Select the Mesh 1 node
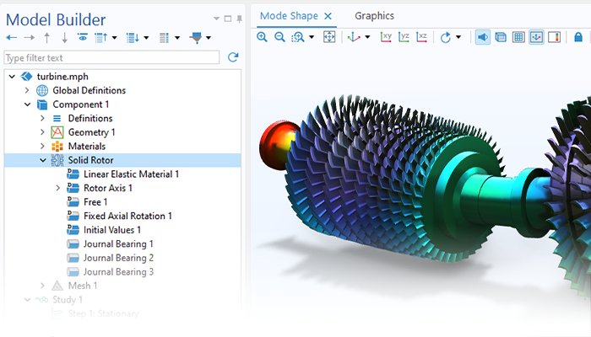 tap(83, 286)
